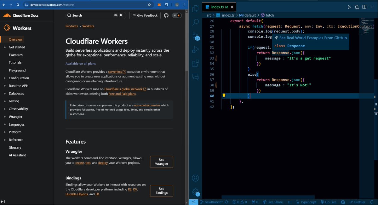The image size is (378, 205).
Task: Click the Use Bindings button
Action: [x=162, y=191]
